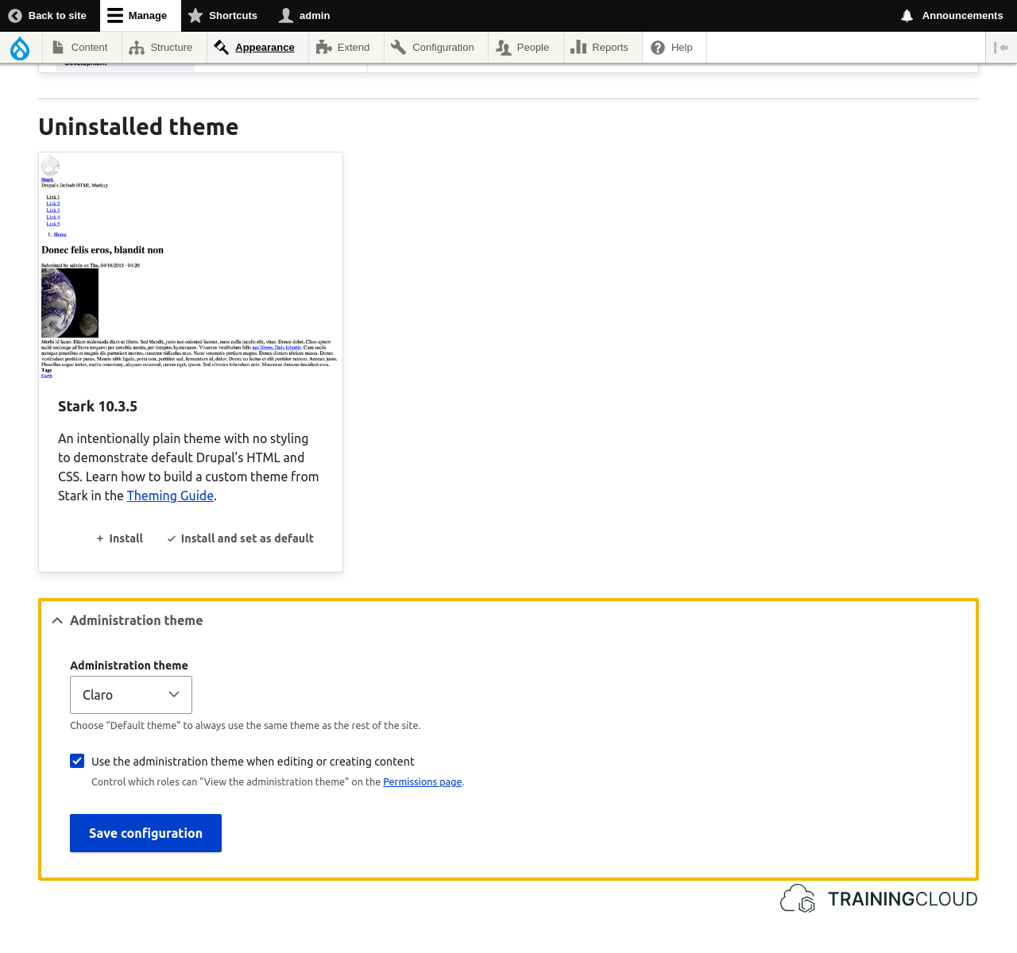The width and height of the screenshot is (1017, 953).
Task: Click the Appearance paintbrush icon
Action: 221,48
